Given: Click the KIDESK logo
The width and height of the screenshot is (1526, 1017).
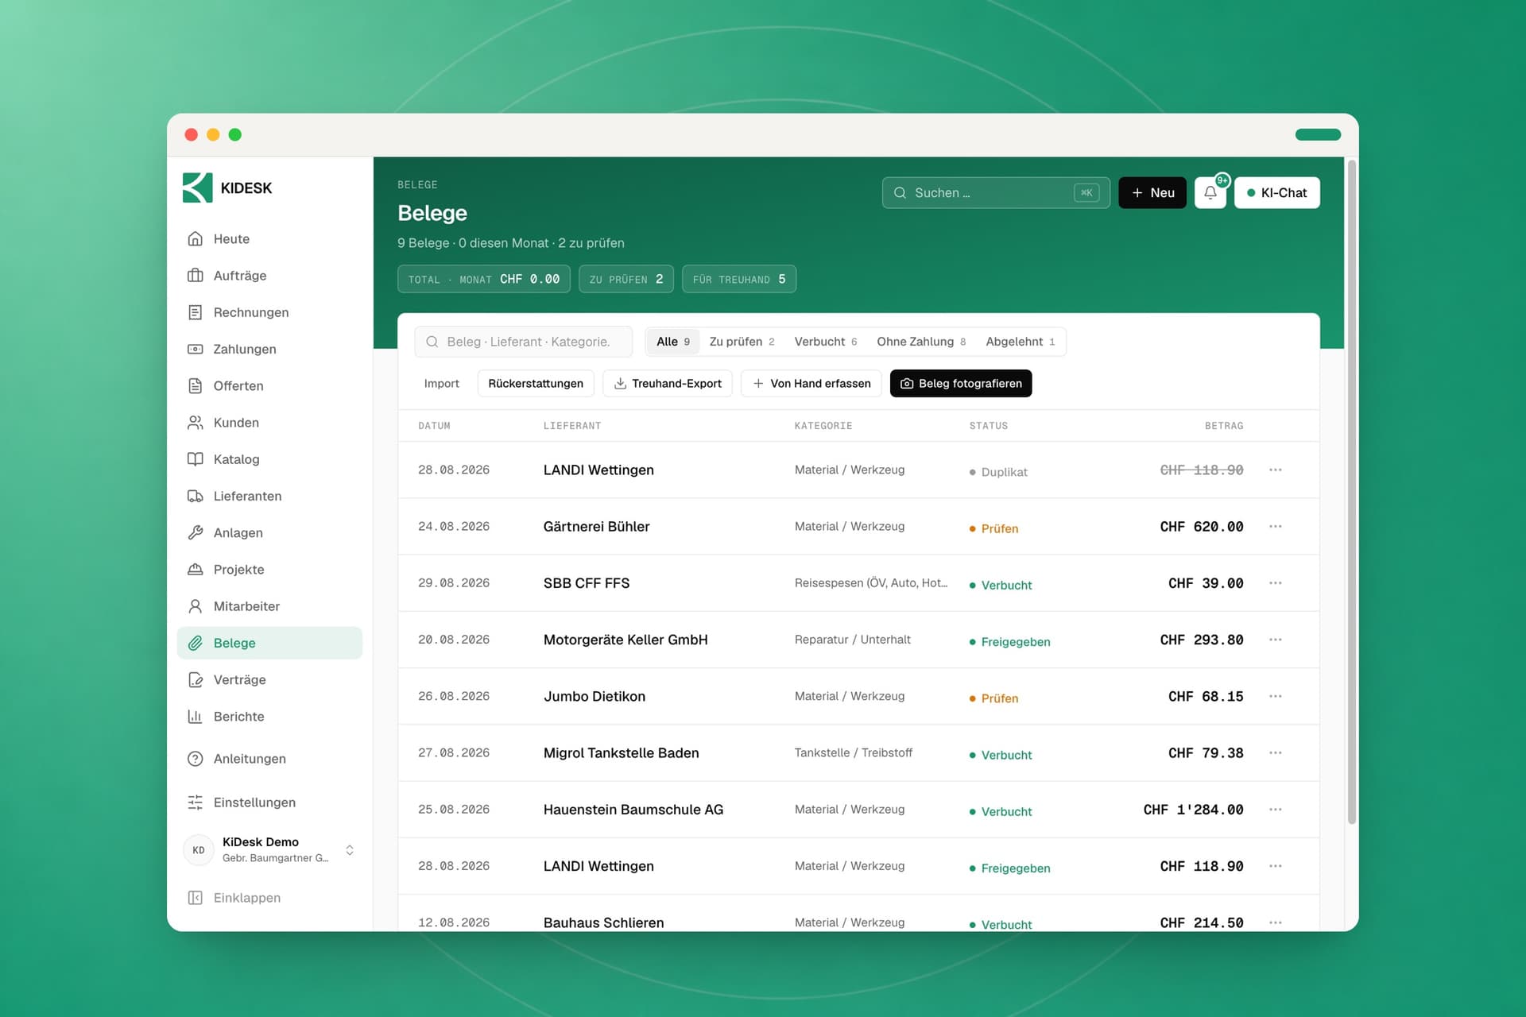Looking at the screenshot, I should point(227,188).
